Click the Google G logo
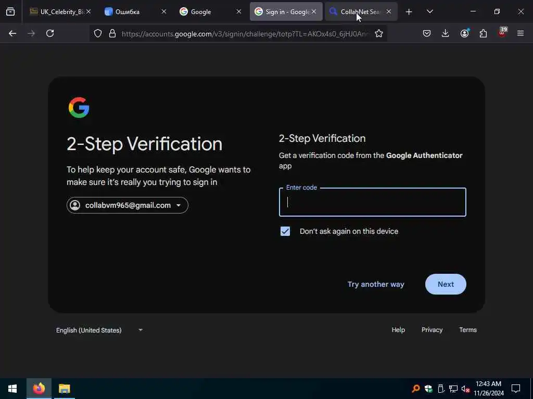The image size is (533, 399). (79, 108)
